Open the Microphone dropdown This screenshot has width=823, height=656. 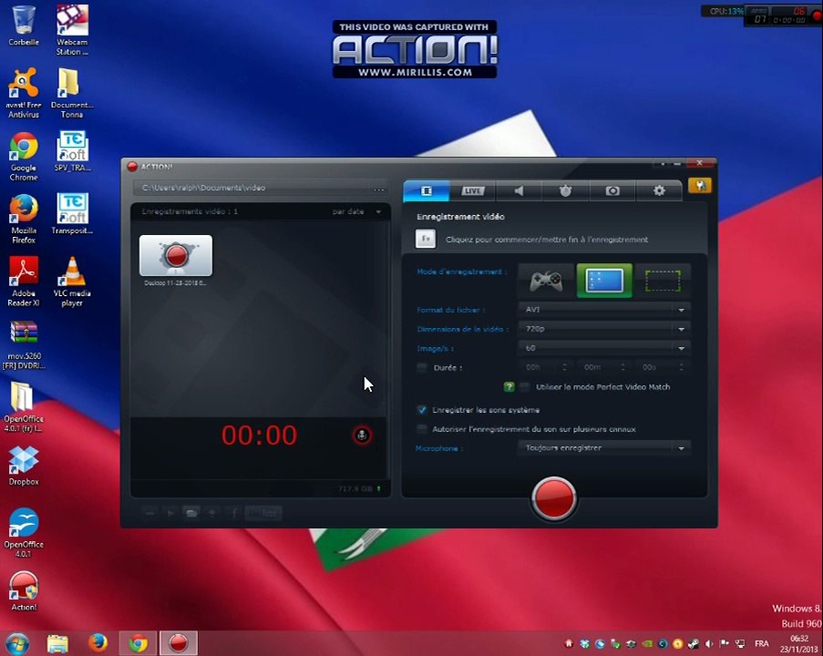click(x=603, y=448)
